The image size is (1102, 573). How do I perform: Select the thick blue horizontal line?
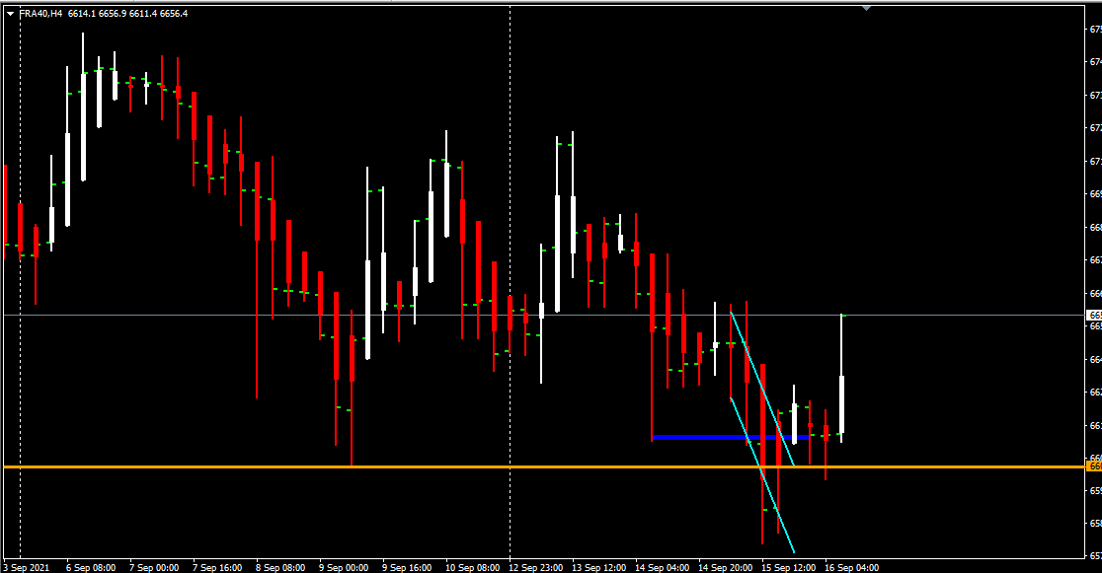coord(730,438)
